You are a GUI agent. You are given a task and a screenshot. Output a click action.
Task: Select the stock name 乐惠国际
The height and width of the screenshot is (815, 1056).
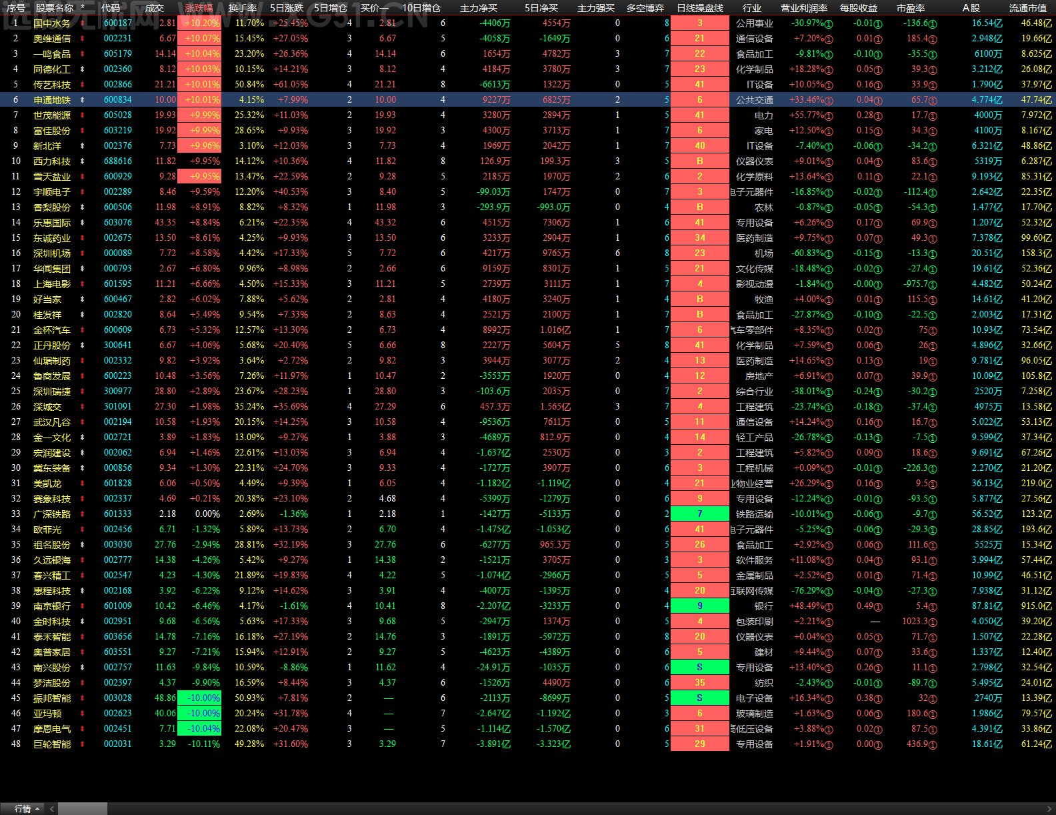pyautogui.click(x=52, y=223)
